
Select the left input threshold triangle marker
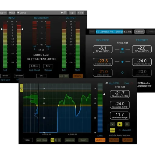coord(2,29)
